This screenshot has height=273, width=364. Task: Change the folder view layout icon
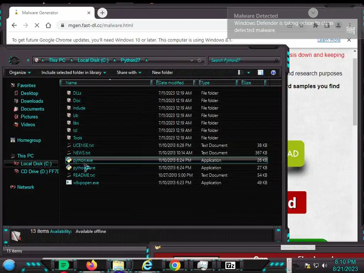(241, 73)
